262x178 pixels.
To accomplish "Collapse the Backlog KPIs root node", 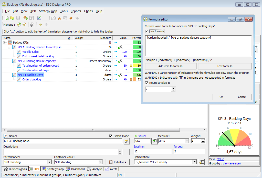I will point(4,43).
